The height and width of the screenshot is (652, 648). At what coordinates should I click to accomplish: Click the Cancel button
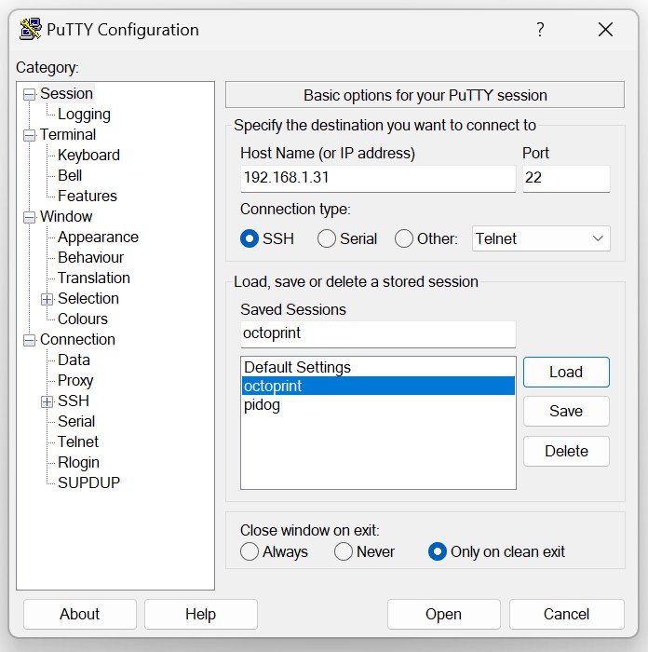point(566,614)
